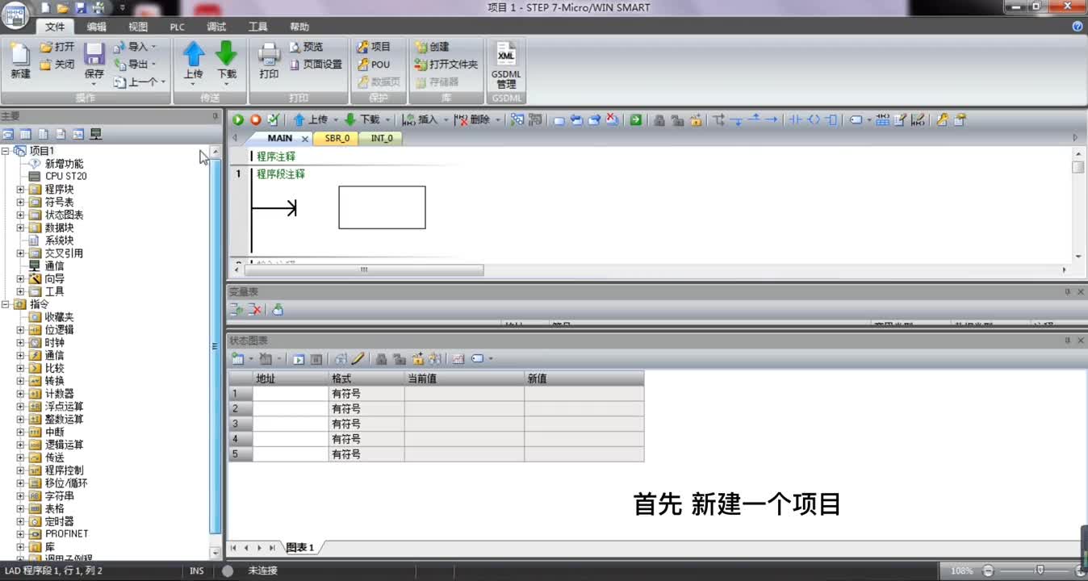Screen dimensions: 1088x581
Task: Close the MAIN editor tab
Action: click(x=305, y=139)
